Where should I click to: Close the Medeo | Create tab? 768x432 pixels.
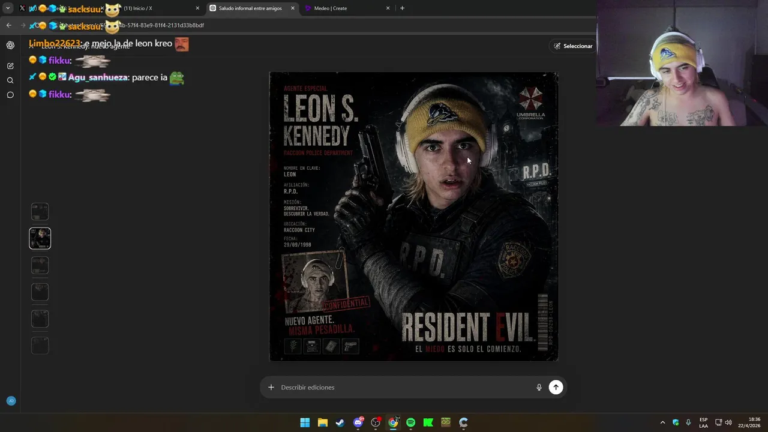(388, 8)
